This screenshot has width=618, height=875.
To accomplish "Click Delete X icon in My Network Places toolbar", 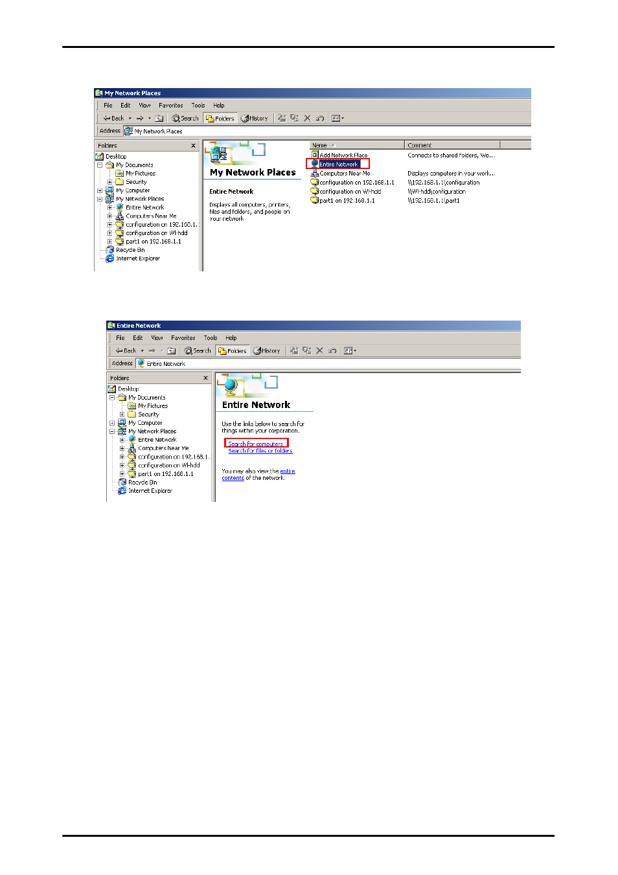I will point(307,119).
